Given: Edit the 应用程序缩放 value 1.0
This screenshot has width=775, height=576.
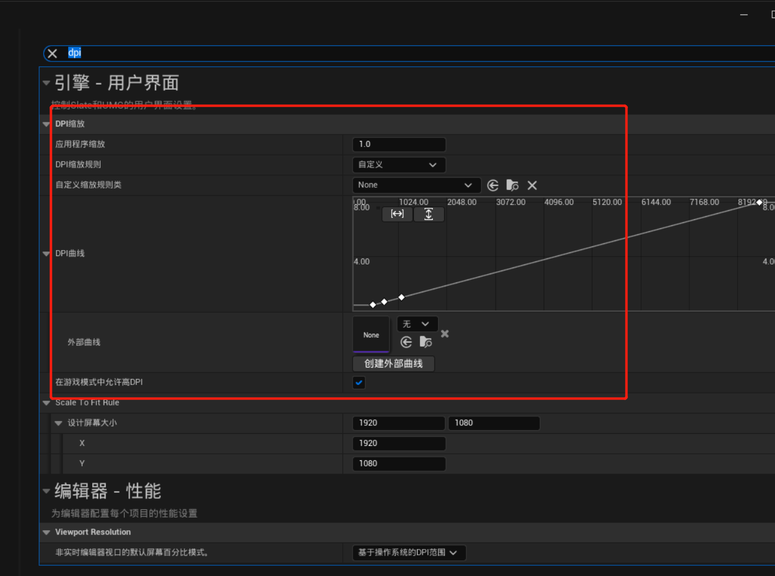Looking at the screenshot, I should click(x=399, y=145).
